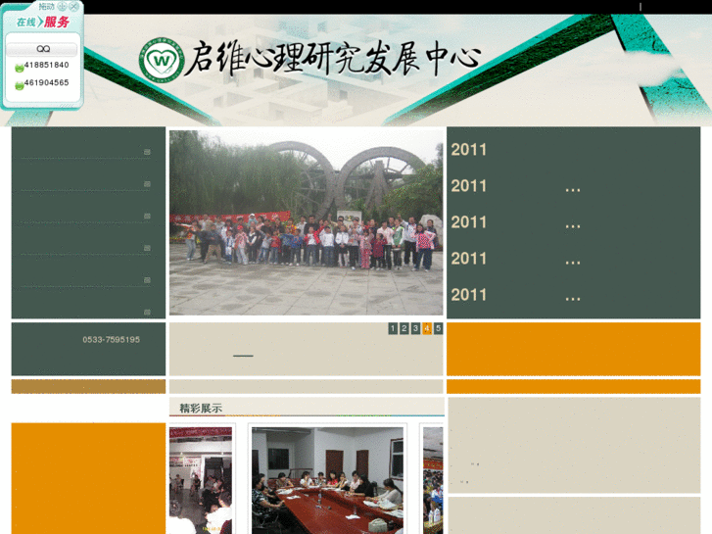Click the green heart W site logo
This screenshot has height=534, width=712.
(162, 60)
